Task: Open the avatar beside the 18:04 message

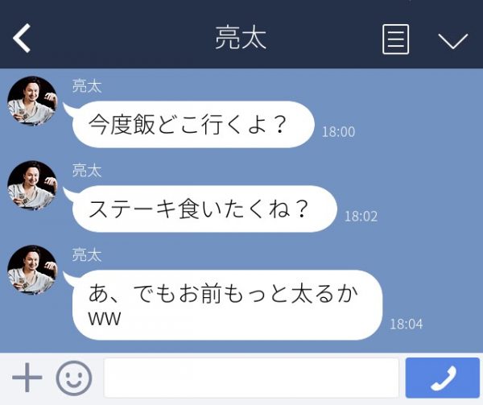Action: 32,270
